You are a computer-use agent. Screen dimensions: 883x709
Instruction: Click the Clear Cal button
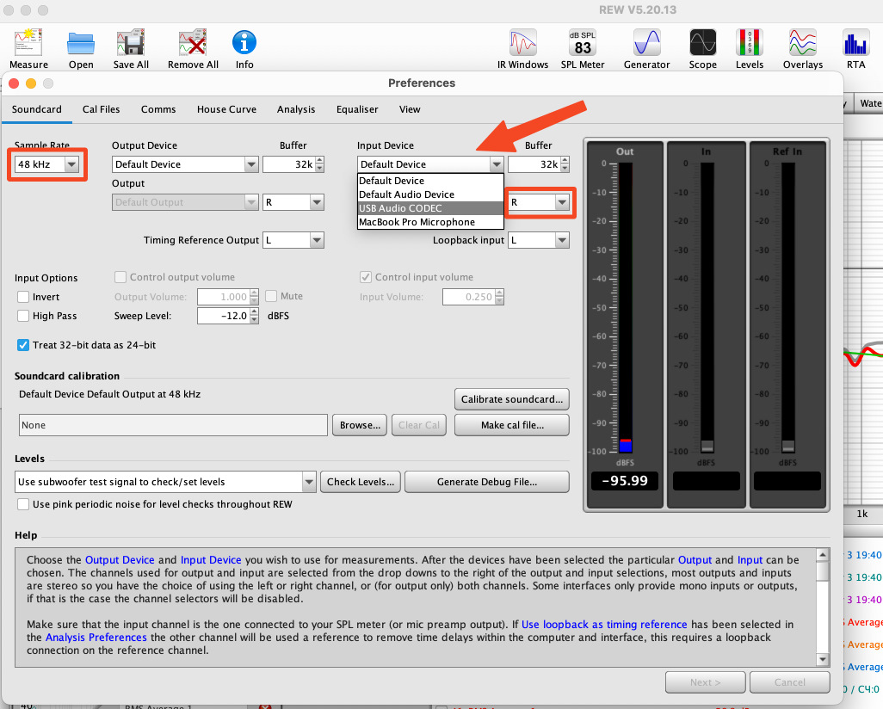(419, 425)
